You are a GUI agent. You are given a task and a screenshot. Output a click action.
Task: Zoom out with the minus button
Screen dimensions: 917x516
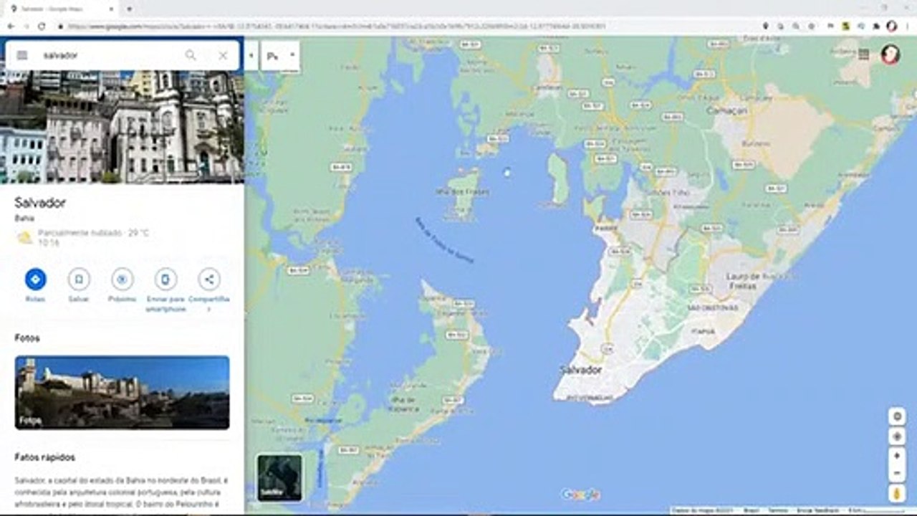tap(897, 473)
